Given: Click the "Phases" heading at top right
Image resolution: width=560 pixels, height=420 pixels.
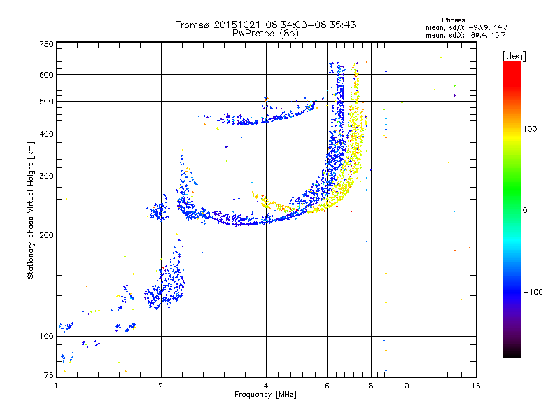Looking at the screenshot, I should [x=453, y=20].
